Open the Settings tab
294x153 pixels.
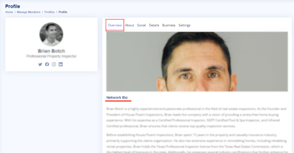point(184,25)
